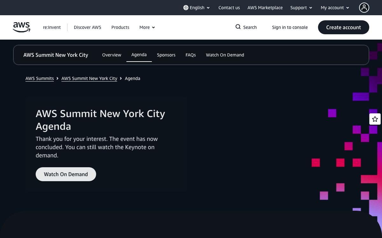Click the Watch On Demand pill button
Screen dimensions: 382x238
click(x=66, y=174)
